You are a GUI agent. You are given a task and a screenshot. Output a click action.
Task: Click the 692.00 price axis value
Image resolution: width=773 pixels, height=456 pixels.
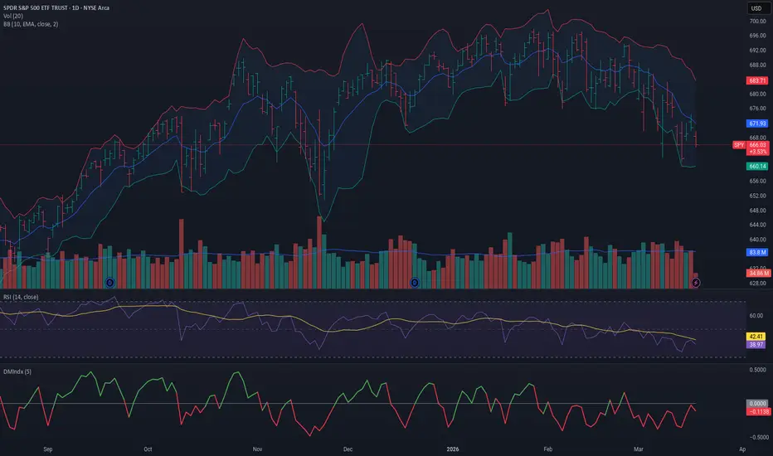pos(757,51)
